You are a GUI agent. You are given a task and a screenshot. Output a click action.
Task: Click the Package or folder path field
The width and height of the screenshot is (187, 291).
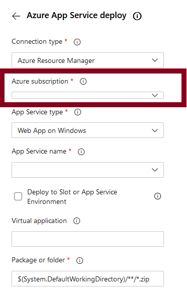click(x=87, y=278)
